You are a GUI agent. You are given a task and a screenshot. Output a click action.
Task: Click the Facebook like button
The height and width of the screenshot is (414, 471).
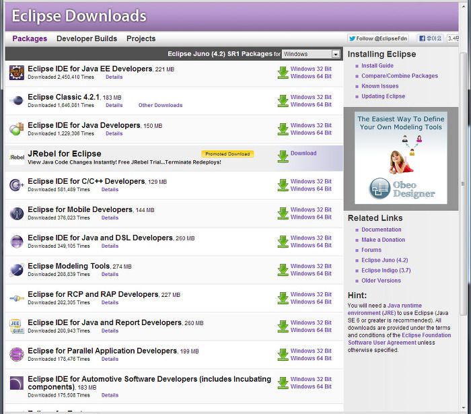[x=430, y=38]
